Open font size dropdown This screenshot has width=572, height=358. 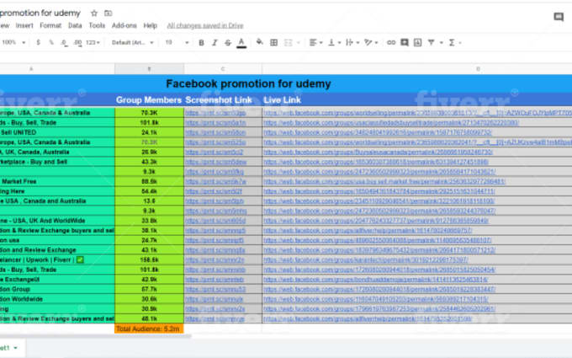pyautogui.click(x=177, y=43)
